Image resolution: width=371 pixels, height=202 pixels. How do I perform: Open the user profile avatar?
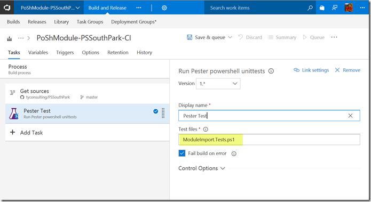349,7
